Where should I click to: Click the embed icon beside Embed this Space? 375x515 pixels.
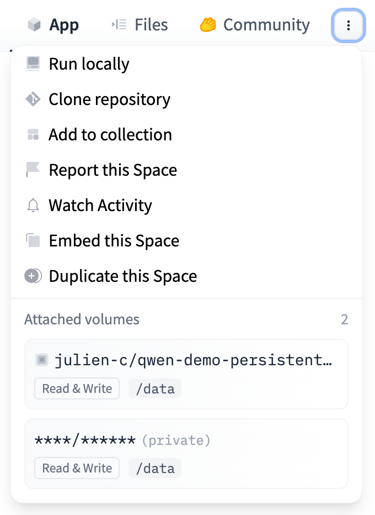[x=33, y=241]
